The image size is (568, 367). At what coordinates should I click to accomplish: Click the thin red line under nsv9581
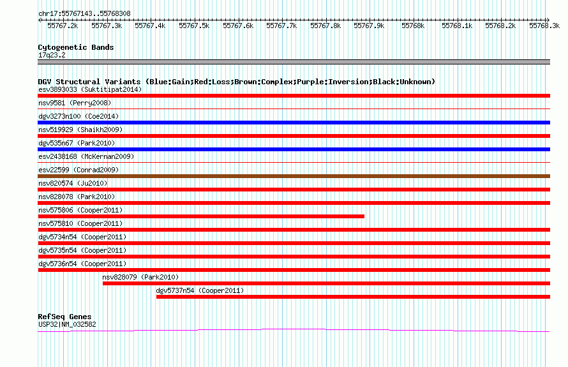(x=294, y=109)
